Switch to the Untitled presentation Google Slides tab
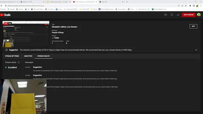The height and width of the screenshot is (114, 203). (x=59, y=2)
